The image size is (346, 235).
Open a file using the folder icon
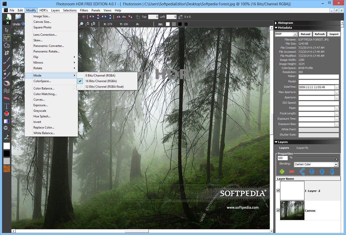click(18, 17)
